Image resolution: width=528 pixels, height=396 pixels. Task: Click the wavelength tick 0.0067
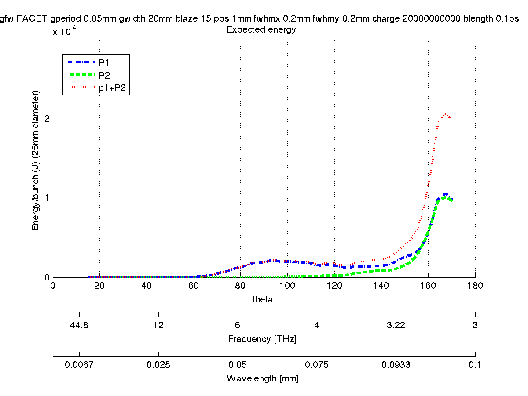(79, 365)
